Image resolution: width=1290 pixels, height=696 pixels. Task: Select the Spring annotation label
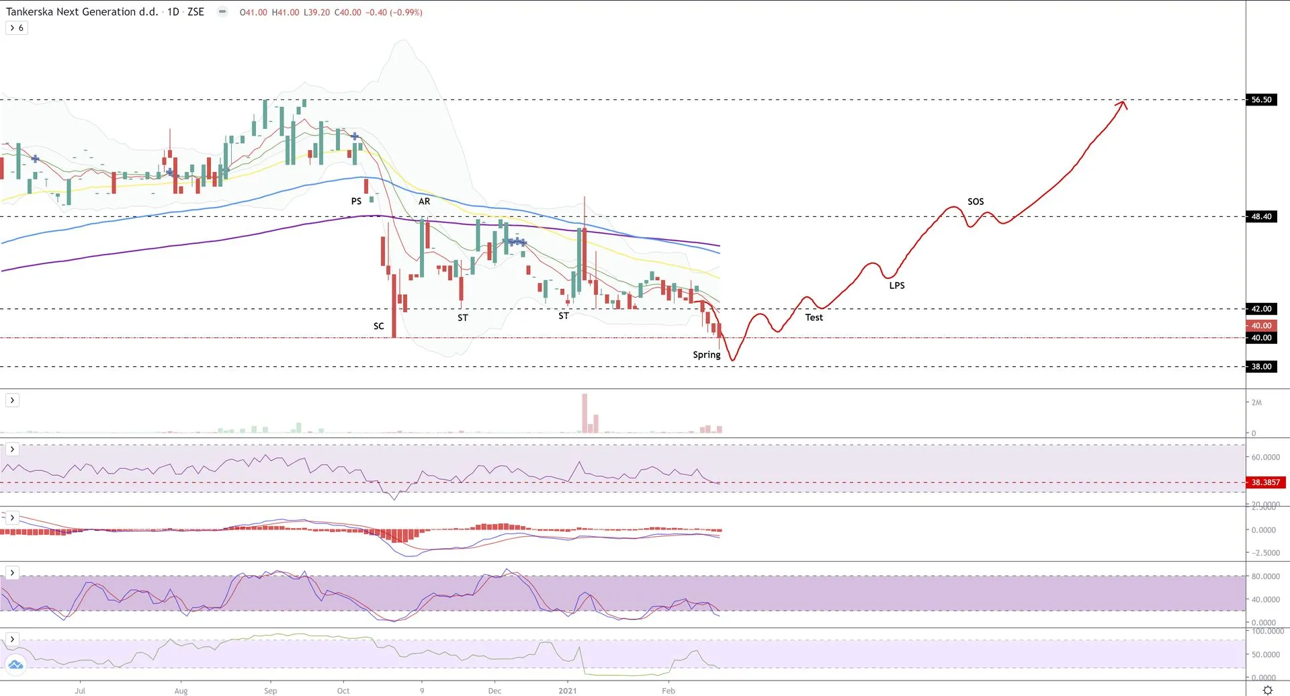[706, 355]
